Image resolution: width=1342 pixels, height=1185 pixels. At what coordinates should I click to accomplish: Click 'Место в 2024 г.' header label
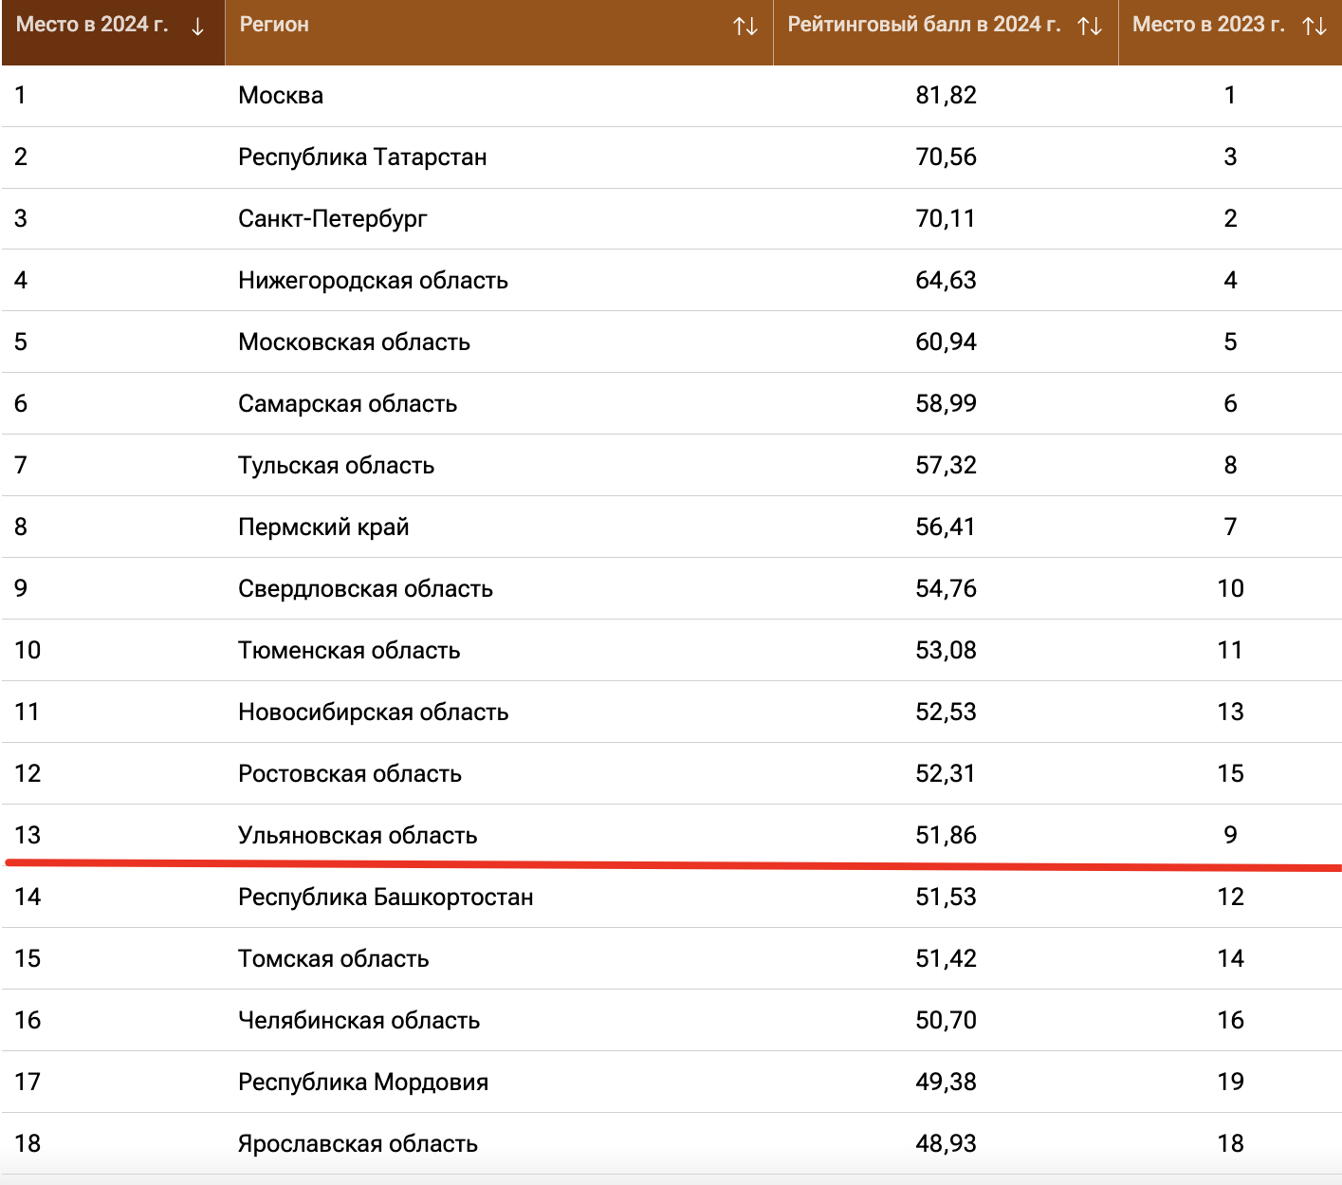(92, 25)
